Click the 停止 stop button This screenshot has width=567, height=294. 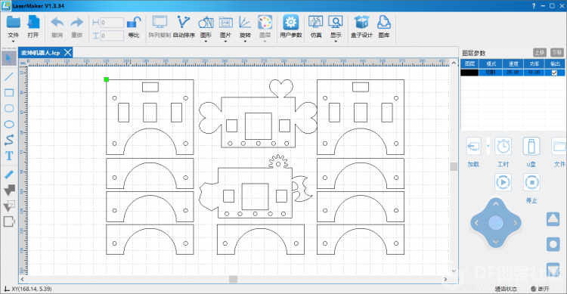click(531, 182)
